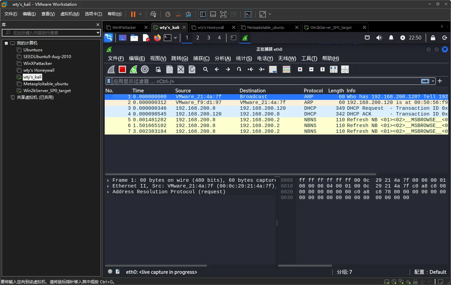Pause the virtual machine
This screenshot has width=451, height=285.
(133, 14)
